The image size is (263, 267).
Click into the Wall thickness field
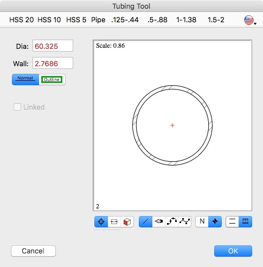(53, 63)
